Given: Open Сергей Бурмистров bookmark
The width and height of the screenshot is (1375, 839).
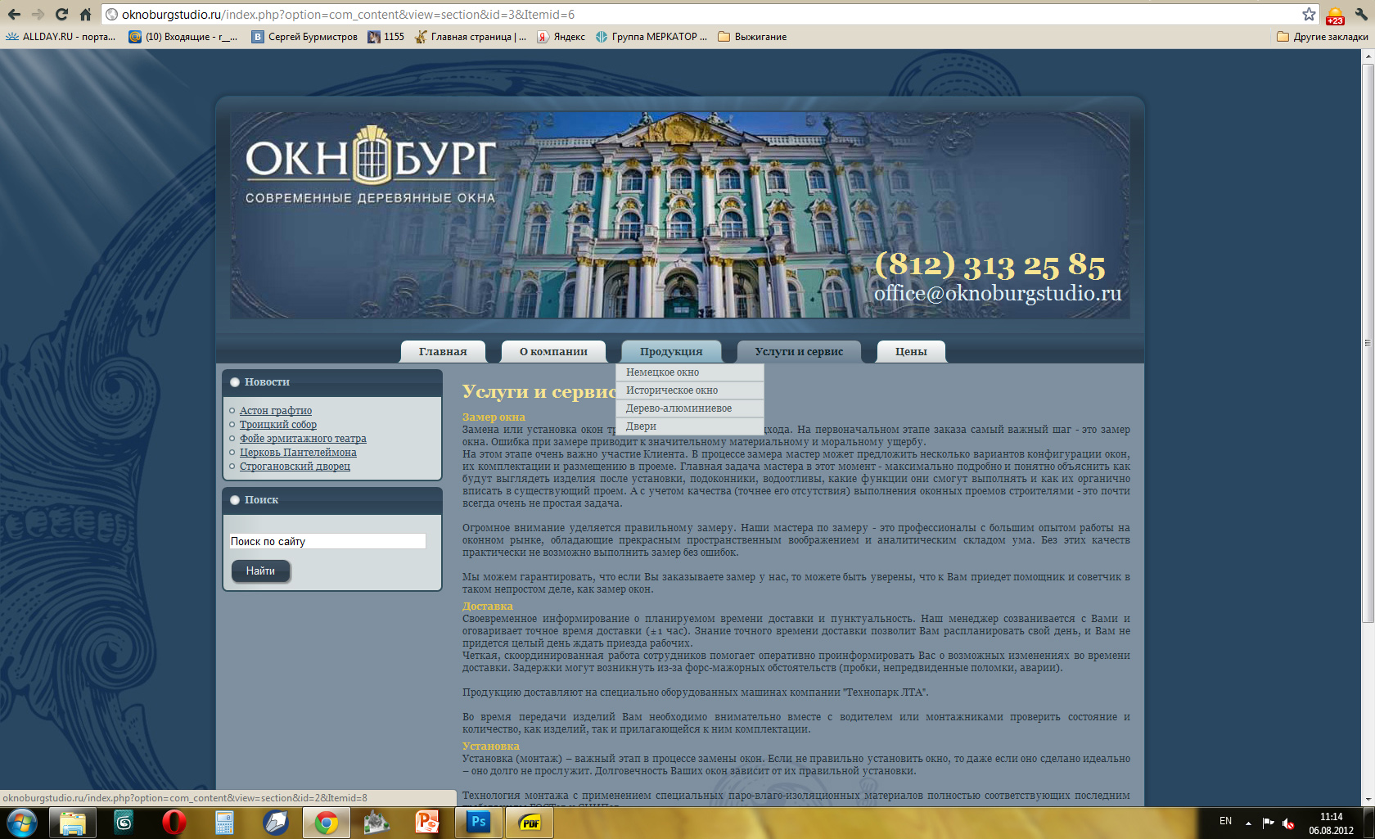Looking at the screenshot, I should (304, 36).
